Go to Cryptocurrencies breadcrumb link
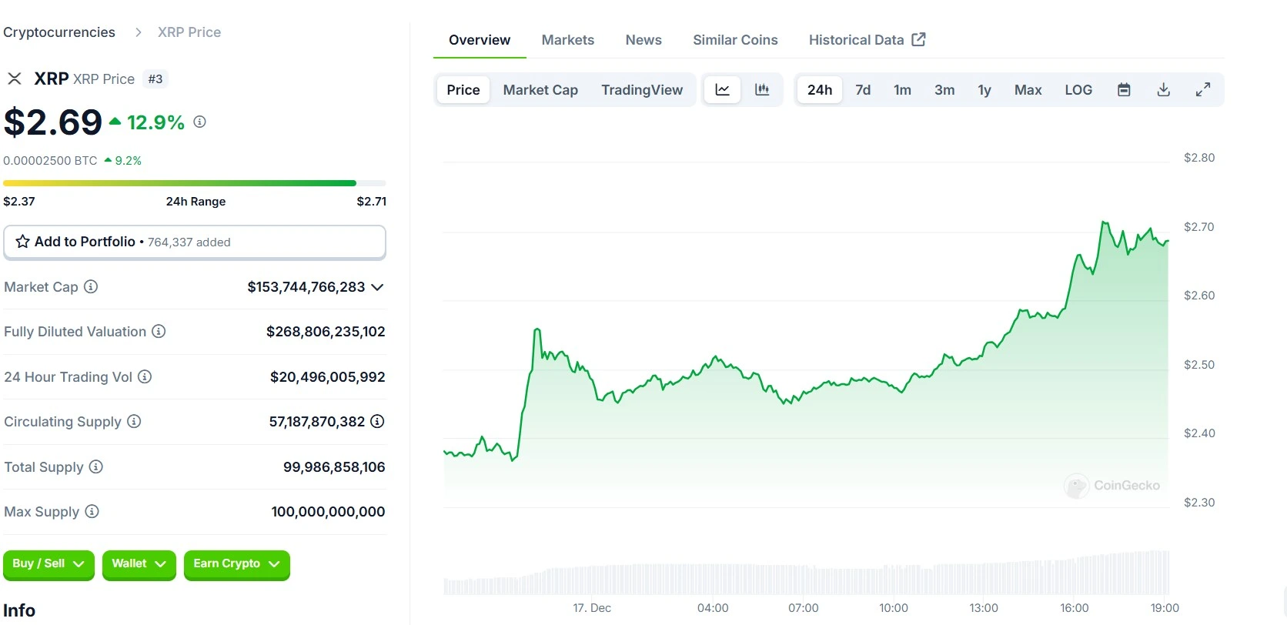 click(59, 32)
